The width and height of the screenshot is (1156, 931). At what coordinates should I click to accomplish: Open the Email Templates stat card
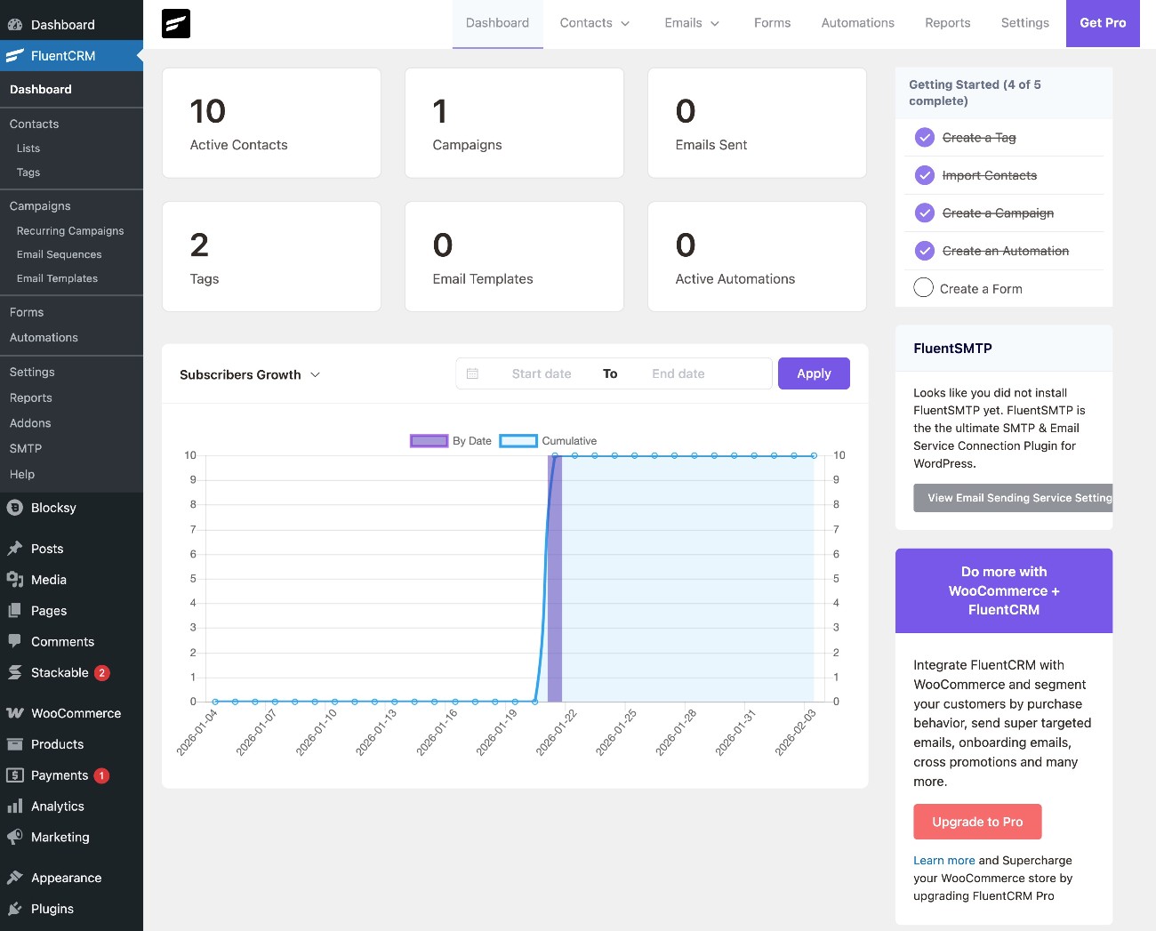514,257
